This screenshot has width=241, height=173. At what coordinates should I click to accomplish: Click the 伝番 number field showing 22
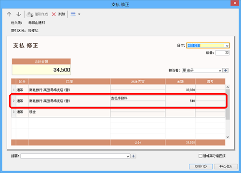pyautogui.click(x=222, y=53)
